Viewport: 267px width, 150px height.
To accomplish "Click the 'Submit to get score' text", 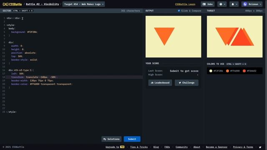I will coord(184,71).
